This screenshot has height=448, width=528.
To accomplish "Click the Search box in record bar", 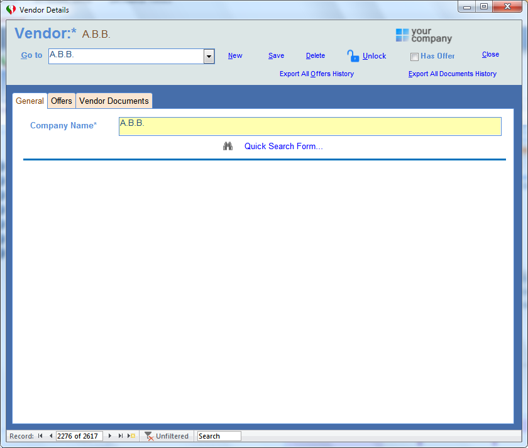I will coord(219,436).
